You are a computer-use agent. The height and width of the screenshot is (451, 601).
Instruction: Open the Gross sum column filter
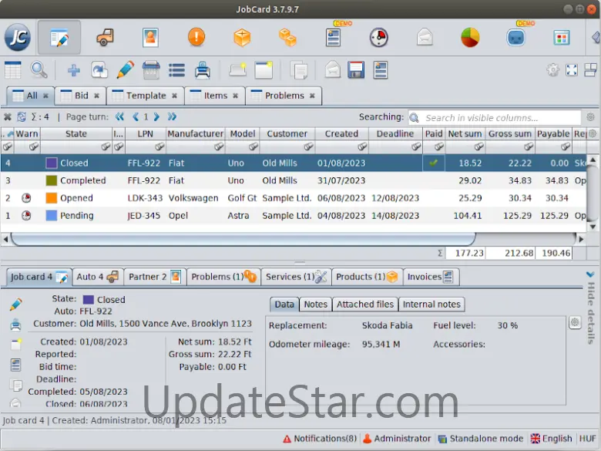529,146
